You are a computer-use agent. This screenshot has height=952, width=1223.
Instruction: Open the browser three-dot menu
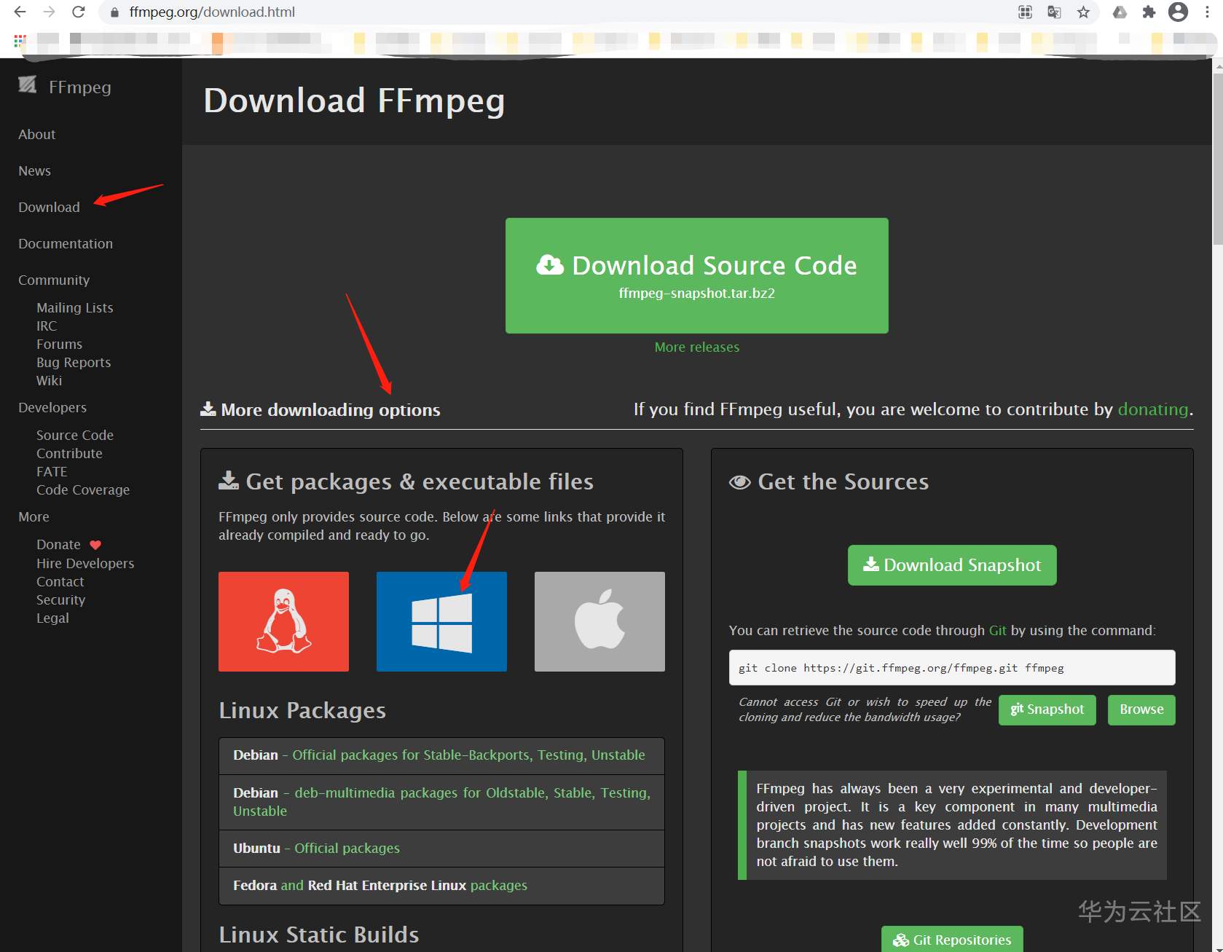tap(1207, 12)
